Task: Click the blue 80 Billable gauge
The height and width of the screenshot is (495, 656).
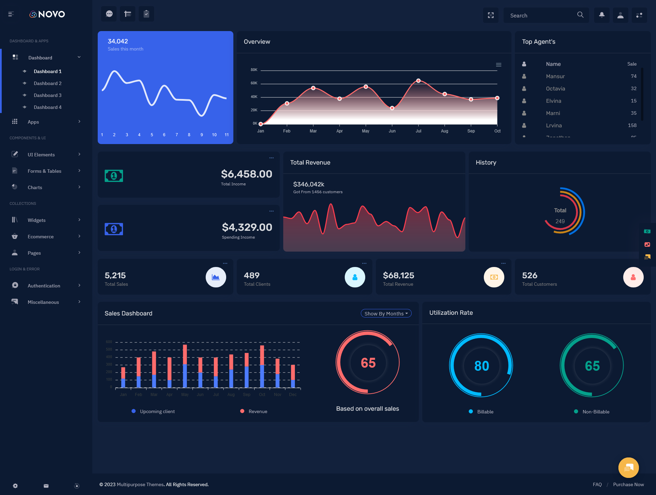Action: [x=481, y=365]
